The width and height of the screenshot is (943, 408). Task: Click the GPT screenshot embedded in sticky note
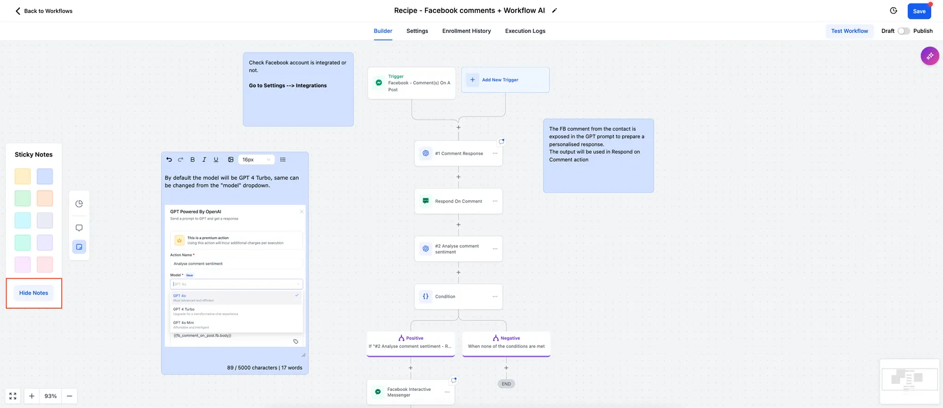click(235, 276)
